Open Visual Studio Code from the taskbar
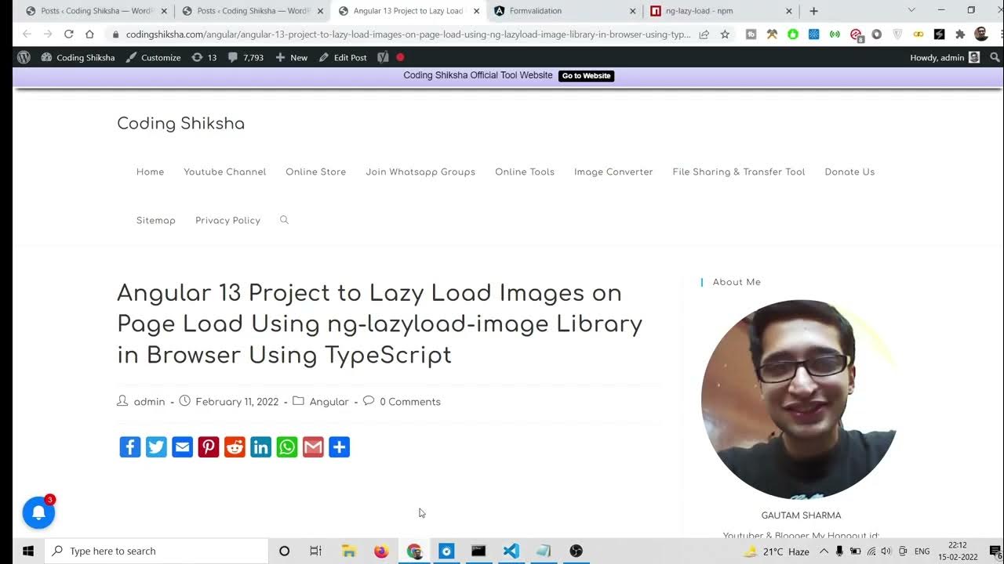The height and width of the screenshot is (564, 1004). 511,551
